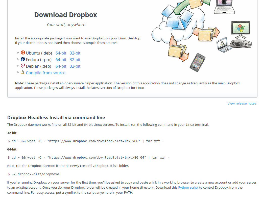The width and height of the screenshot is (262, 202).
Task: Download Fedora 64-bit package
Action: 61,60
